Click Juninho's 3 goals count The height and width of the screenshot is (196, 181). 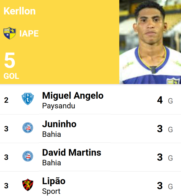[x=160, y=129]
